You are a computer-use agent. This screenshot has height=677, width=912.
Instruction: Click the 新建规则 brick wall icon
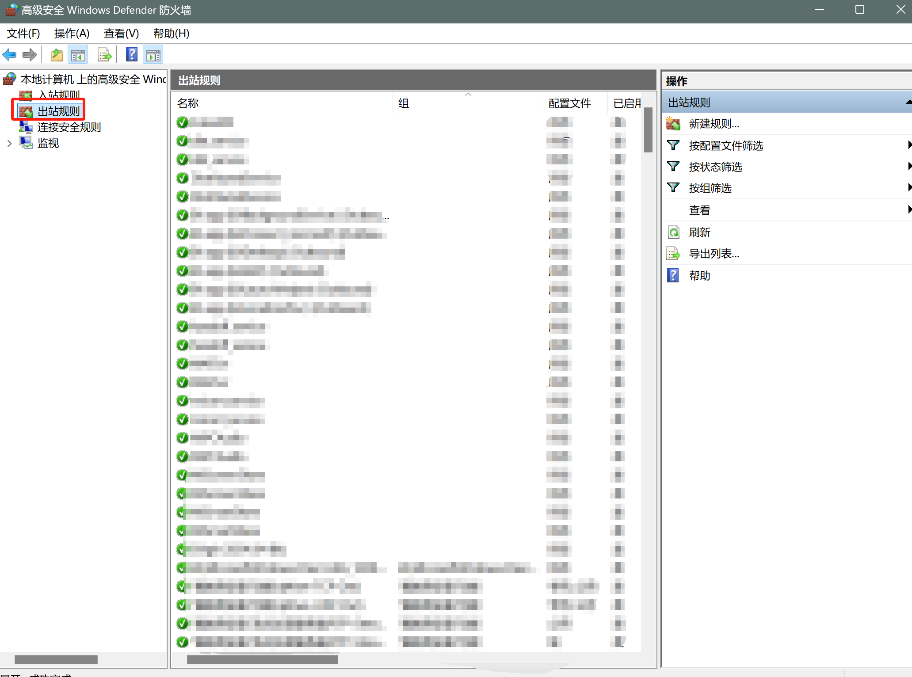click(673, 124)
